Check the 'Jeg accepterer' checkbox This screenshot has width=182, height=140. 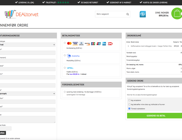tap(129, 100)
